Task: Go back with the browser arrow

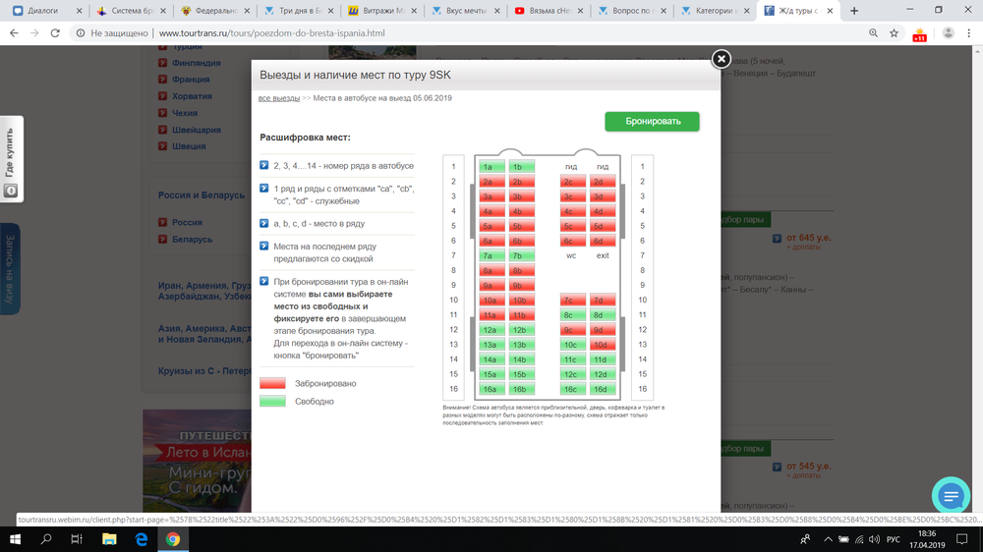Action: 14,32
